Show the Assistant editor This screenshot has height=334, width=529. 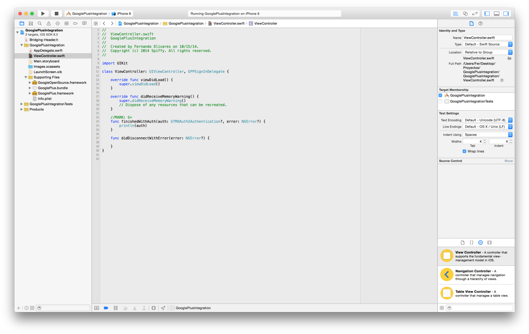point(465,14)
